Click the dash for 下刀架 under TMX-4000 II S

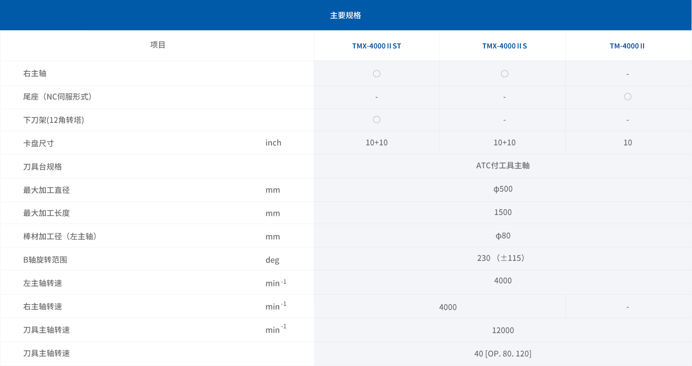[504, 120]
